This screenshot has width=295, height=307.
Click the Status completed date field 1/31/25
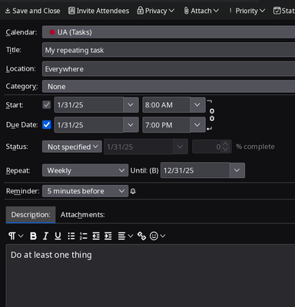tap(138, 147)
